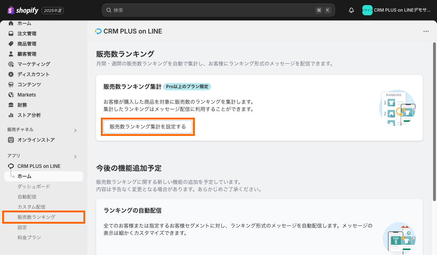Click the 顧客管理 person icon
This screenshot has width=437, height=255.
click(11, 54)
